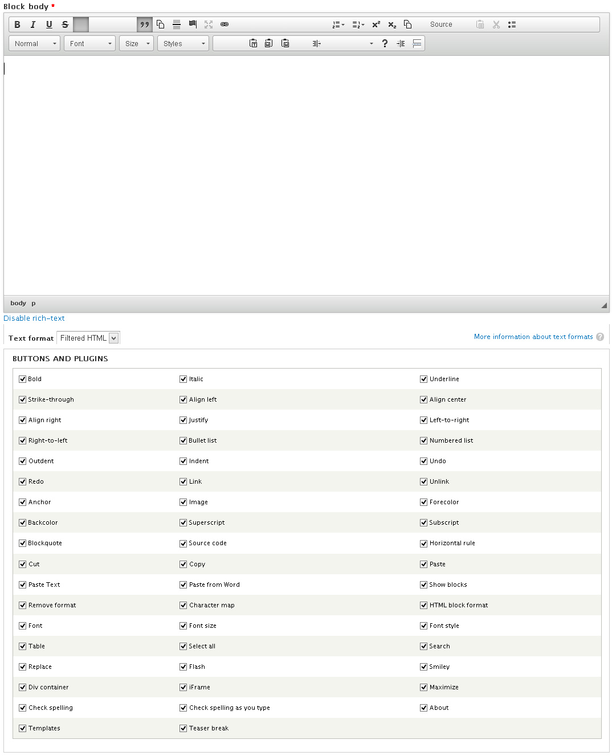Insert an anchor with the flag icon

point(193,24)
